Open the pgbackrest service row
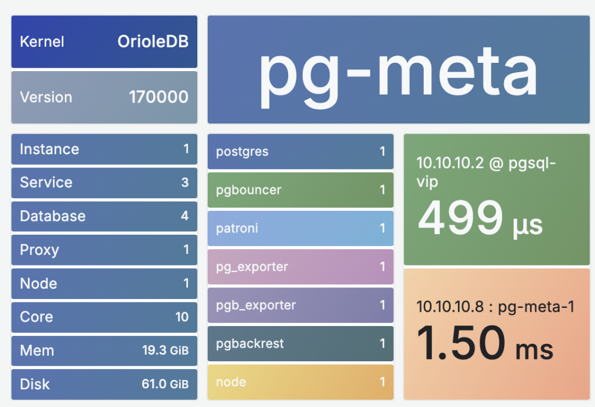Image resolution: width=595 pixels, height=407 pixels. click(301, 343)
